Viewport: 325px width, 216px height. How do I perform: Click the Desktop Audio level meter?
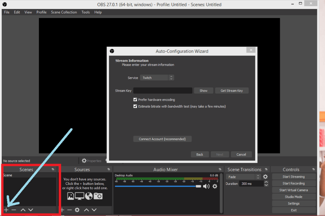click(x=167, y=179)
